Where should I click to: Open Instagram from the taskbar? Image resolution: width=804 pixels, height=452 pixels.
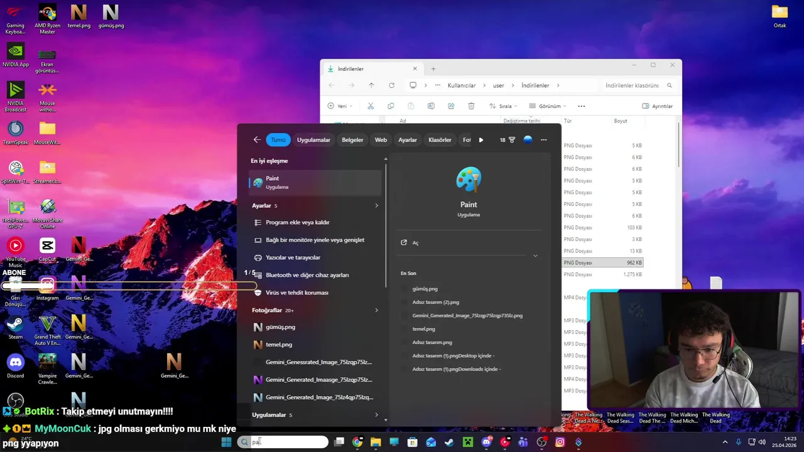coord(560,442)
